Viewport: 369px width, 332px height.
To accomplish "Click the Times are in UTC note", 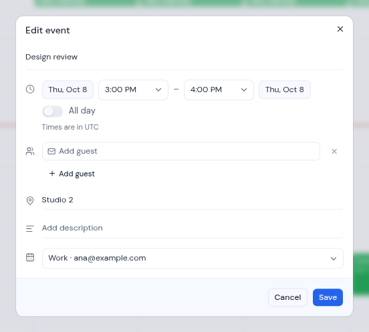I will pos(70,127).
